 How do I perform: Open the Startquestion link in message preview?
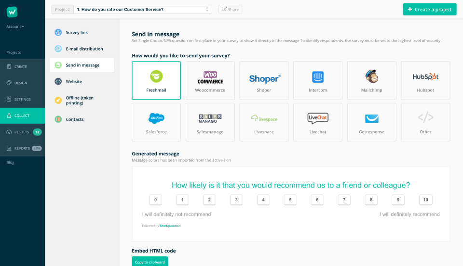click(170, 226)
